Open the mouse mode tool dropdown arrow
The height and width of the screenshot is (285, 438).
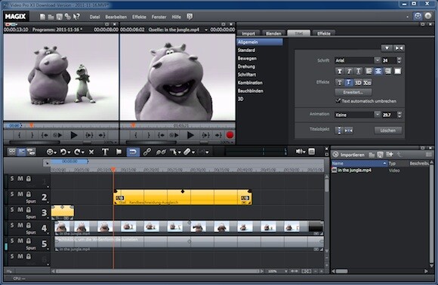pyautogui.click(x=179, y=152)
